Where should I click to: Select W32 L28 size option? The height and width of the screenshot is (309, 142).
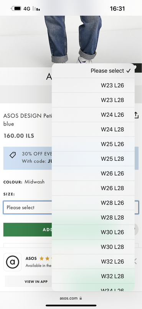click(93, 276)
